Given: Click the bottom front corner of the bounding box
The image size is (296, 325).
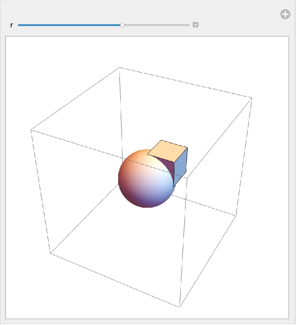Looking at the screenshot, I should click(180, 307).
